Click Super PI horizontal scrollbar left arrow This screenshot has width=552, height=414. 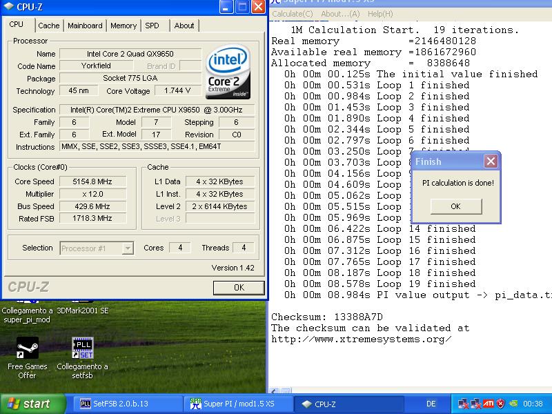point(274,391)
